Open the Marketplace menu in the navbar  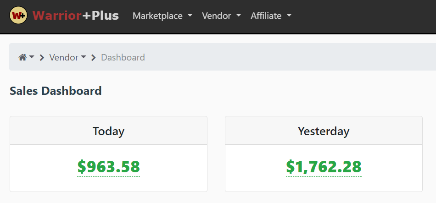coord(162,16)
